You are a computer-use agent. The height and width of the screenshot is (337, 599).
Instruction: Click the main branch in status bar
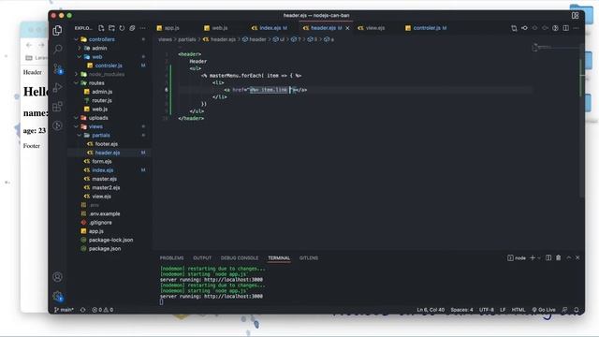(64, 310)
